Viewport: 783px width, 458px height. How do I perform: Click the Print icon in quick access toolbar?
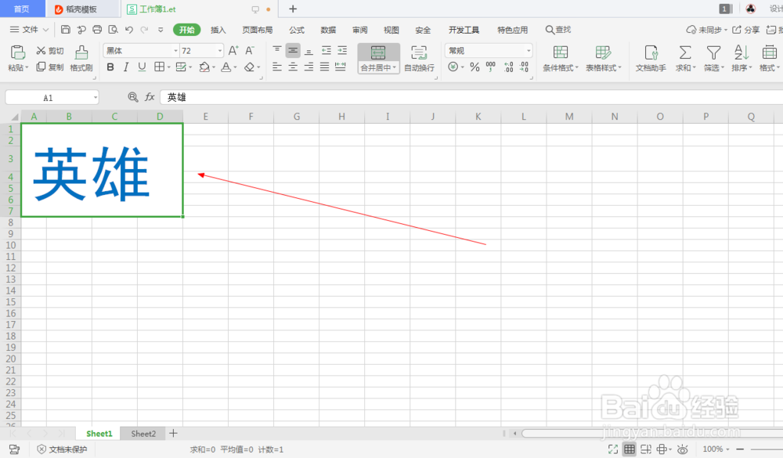97,30
